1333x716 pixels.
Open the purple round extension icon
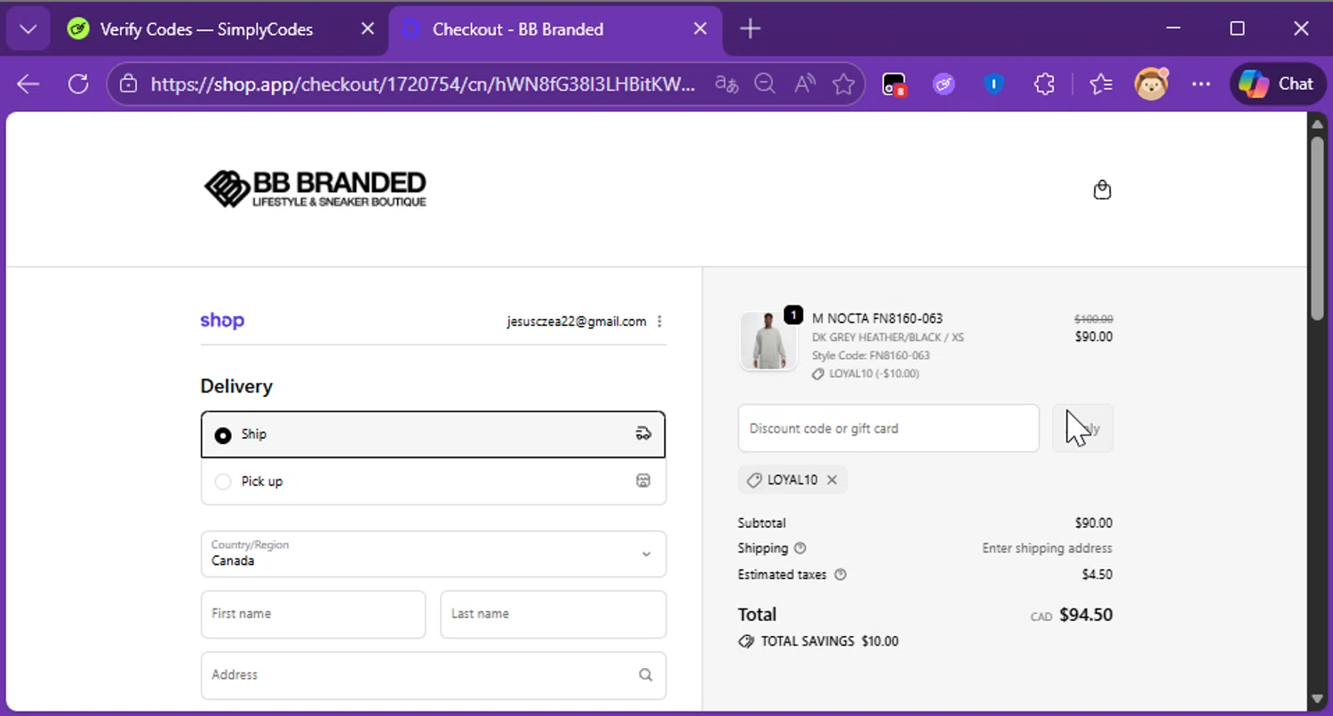(x=944, y=84)
